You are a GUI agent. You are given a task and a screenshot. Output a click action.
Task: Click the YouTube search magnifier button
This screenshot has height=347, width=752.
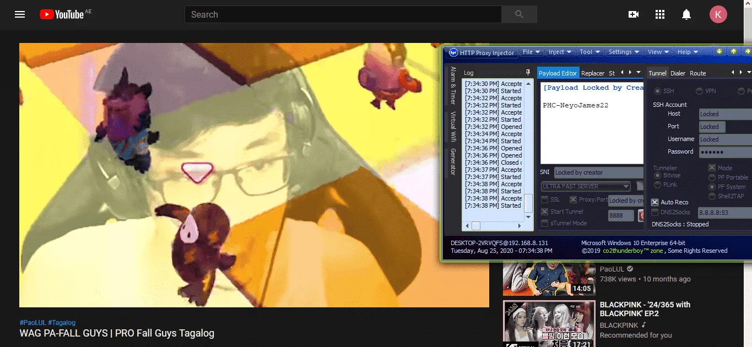(519, 14)
